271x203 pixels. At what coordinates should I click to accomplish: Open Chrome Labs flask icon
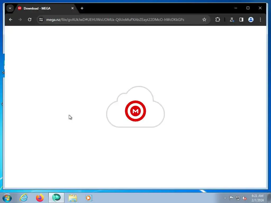[232, 20]
